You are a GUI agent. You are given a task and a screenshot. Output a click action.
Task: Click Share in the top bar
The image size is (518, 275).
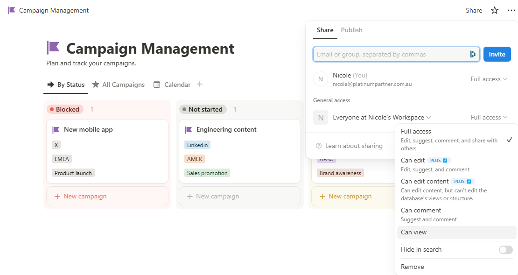click(x=474, y=10)
